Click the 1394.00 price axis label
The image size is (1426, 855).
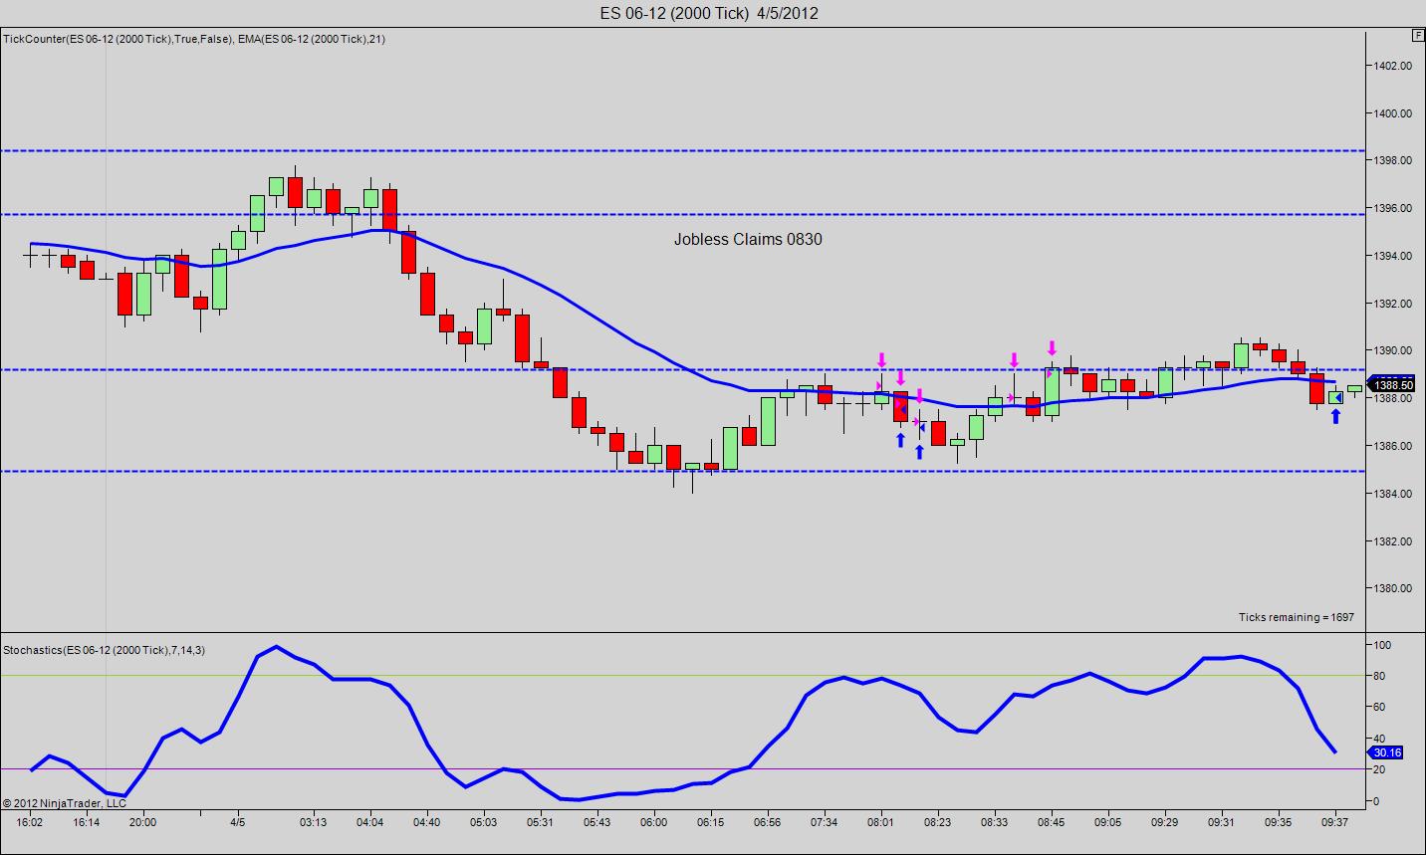pyautogui.click(x=1392, y=256)
